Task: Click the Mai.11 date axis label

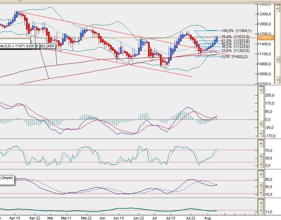Action: (x=66, y=218)
